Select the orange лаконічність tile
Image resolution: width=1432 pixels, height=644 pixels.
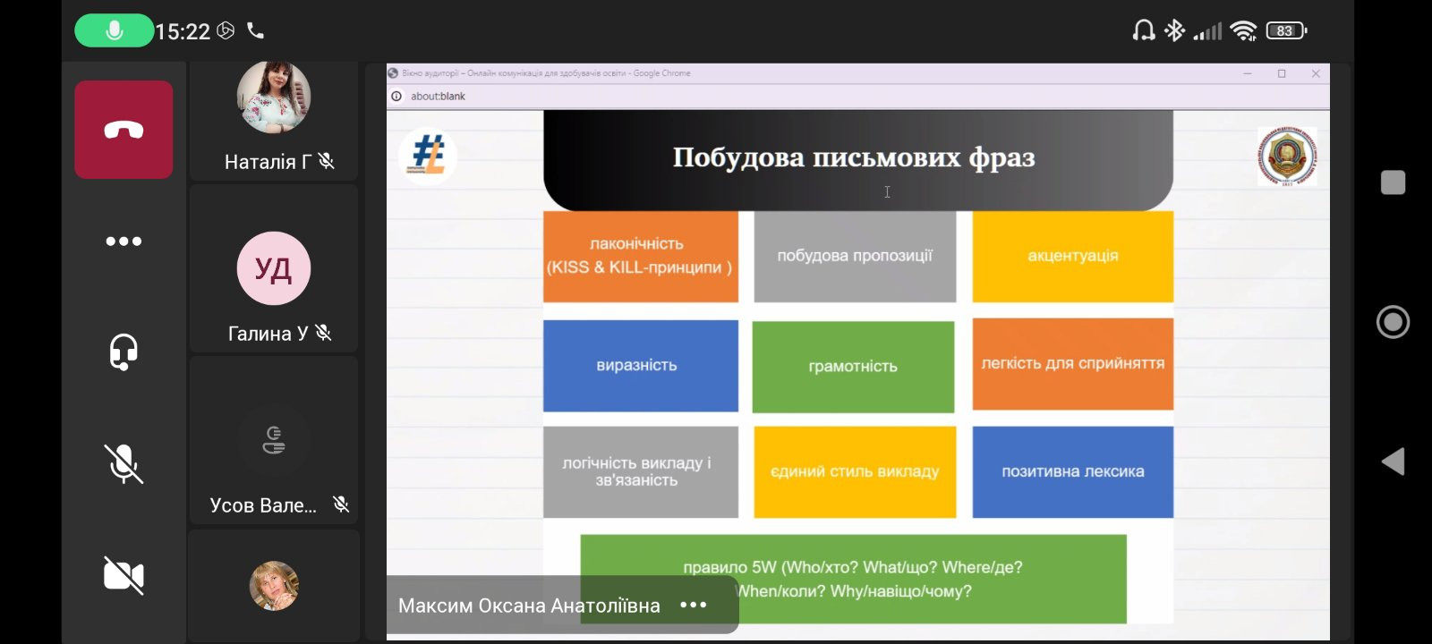click(x=641, y=256)
